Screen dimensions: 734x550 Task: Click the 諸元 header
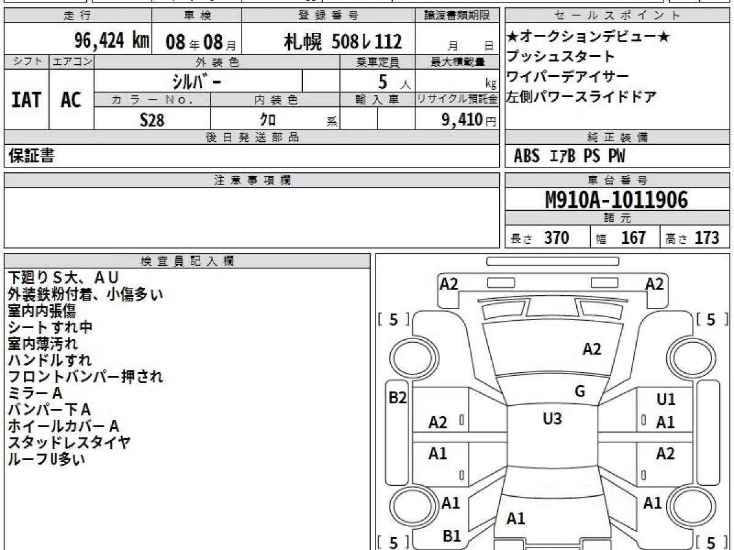click(x=617, y=218)
